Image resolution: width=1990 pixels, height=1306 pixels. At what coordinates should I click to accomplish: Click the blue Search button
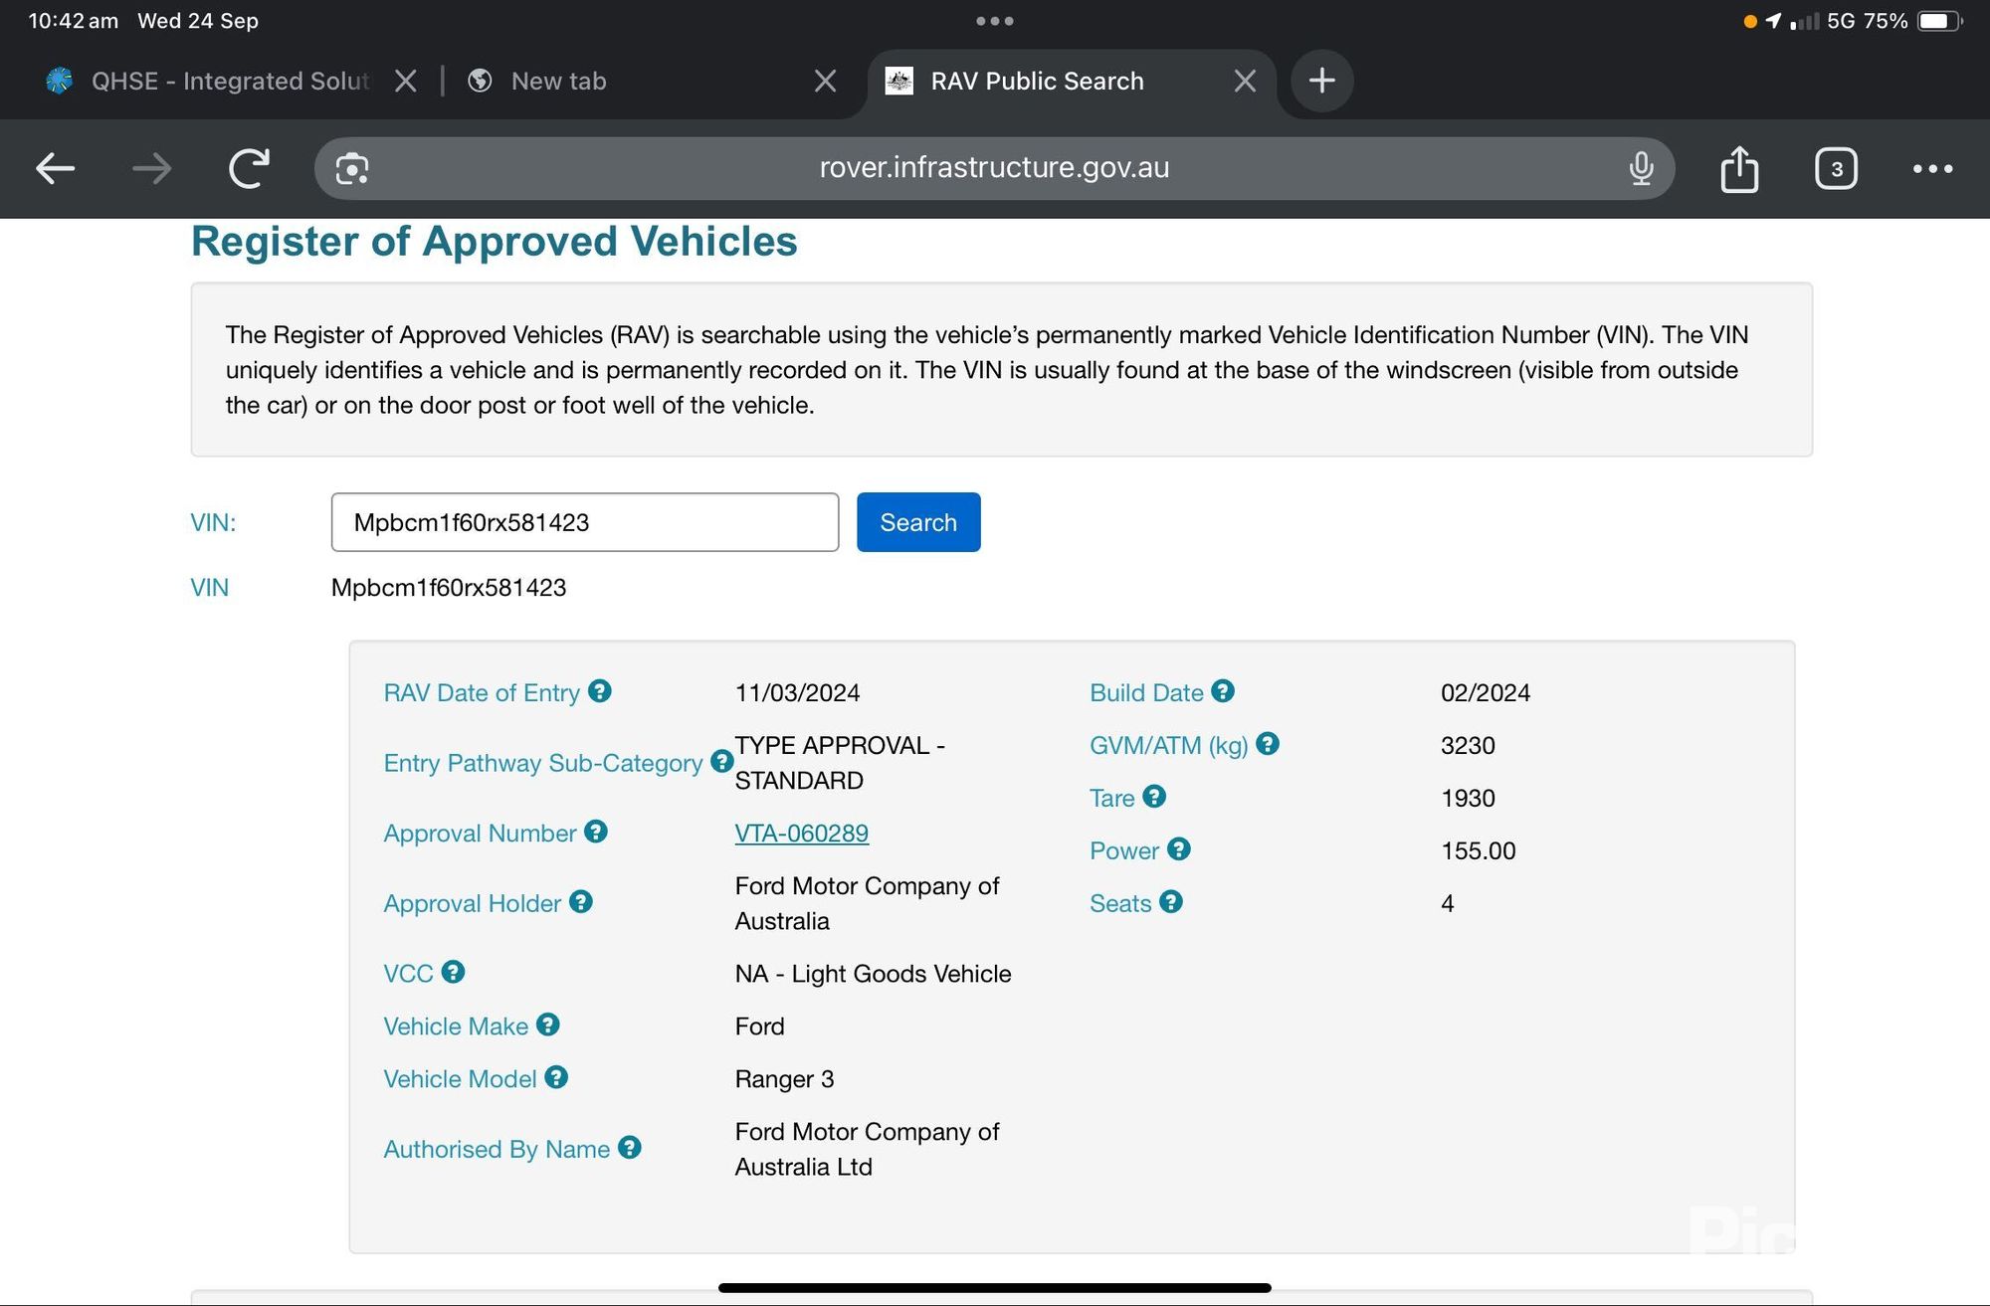tap(918, 522)
